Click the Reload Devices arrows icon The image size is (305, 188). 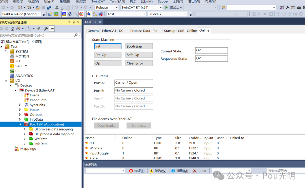[x=70, y=14]
